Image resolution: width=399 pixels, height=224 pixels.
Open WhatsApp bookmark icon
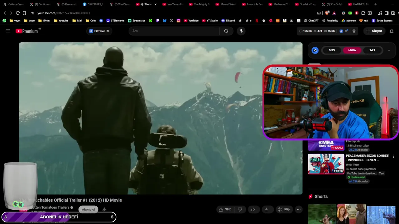[x=4, y=21]
